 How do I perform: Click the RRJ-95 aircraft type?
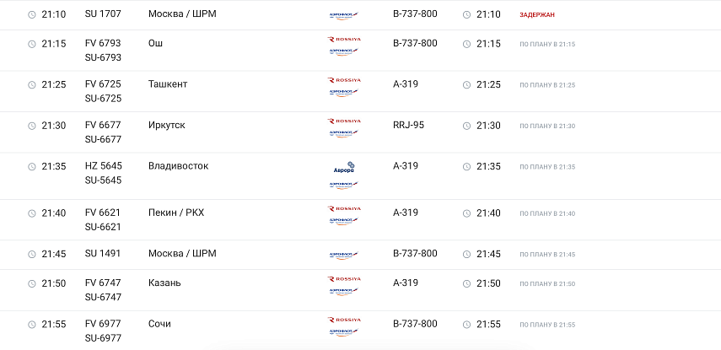409,126
